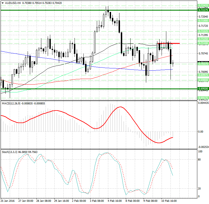This screenshot has width=209, height=204.
Task: Select the 0.71525 price level label
Action: point(203,31)
